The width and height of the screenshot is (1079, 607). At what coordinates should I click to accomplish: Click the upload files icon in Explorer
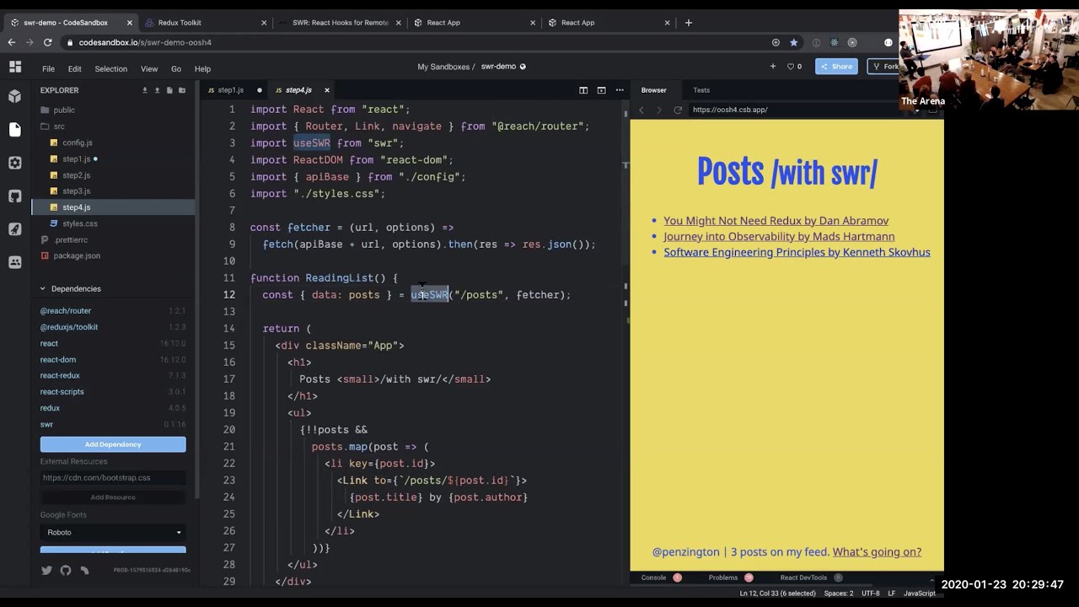click(157, 90)
